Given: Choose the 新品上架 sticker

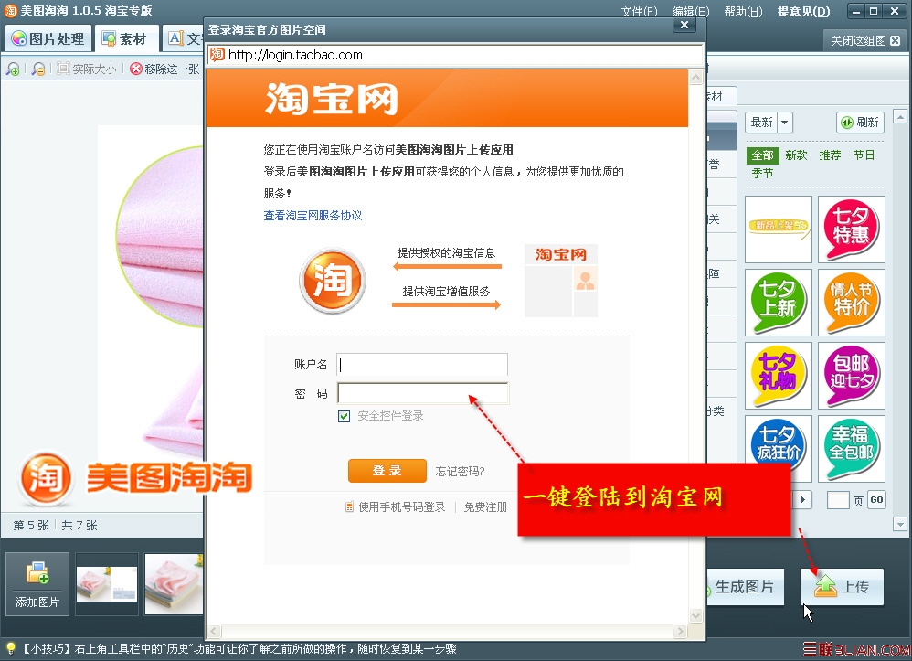Looking at the screenshot, I should click(779, 229).
